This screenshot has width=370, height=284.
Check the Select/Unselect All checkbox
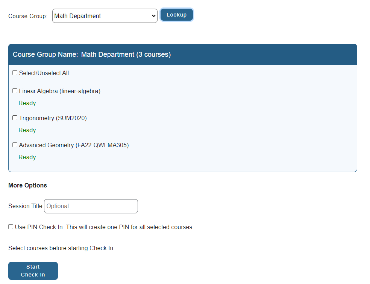[x=15, y=73]
